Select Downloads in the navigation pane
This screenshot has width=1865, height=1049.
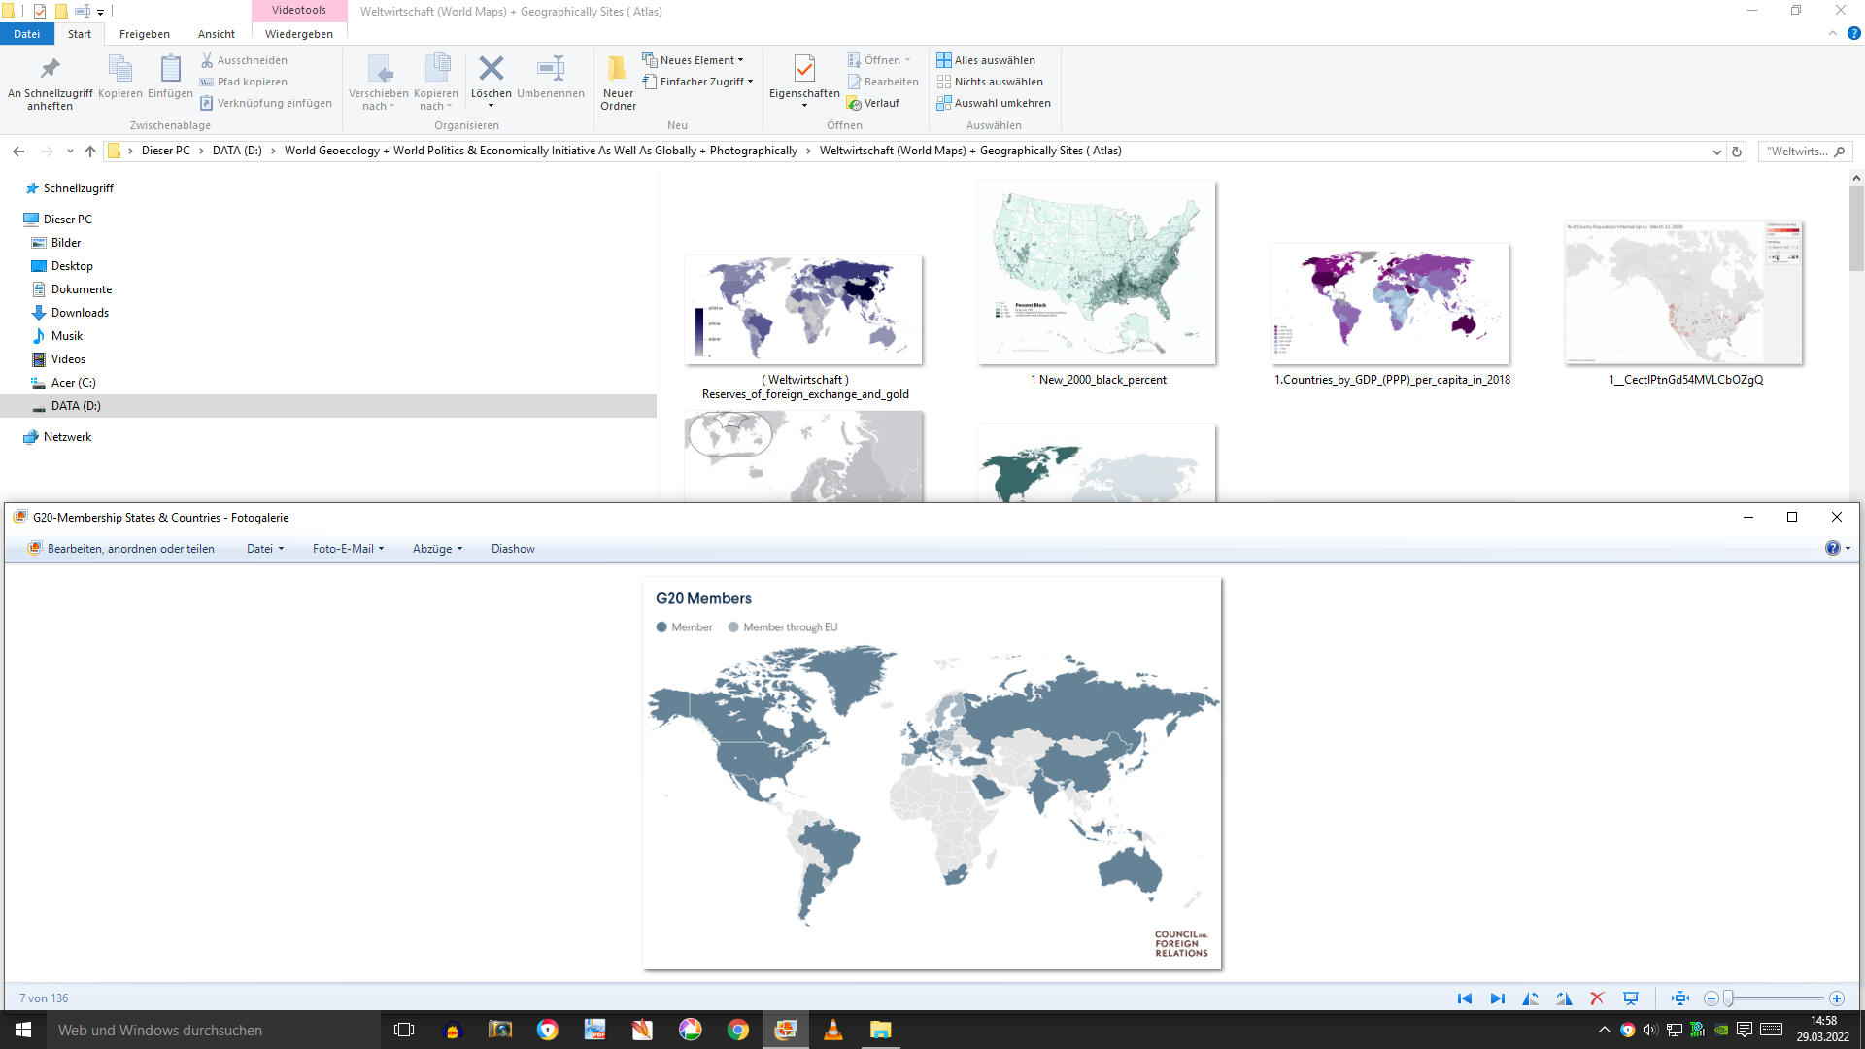point(80,313)
